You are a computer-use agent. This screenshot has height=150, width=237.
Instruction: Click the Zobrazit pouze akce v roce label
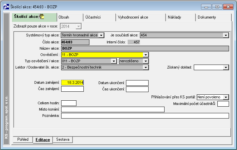pyautogui.click(x=36, y=26)
